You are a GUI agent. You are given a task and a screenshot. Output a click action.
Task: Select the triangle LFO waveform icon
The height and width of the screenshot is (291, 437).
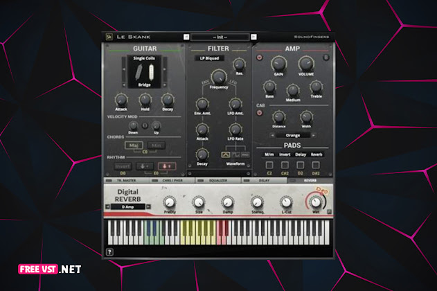point(226,155)
